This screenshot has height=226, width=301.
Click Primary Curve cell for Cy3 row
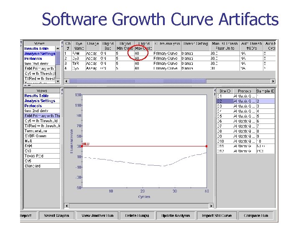(167, 59)
